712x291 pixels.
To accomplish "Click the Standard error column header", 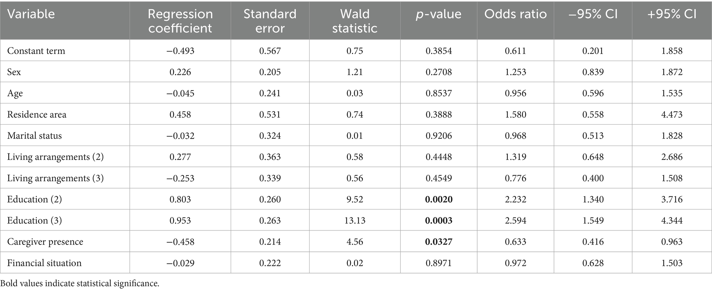I will pyautogui.click(x=270, y=21).
